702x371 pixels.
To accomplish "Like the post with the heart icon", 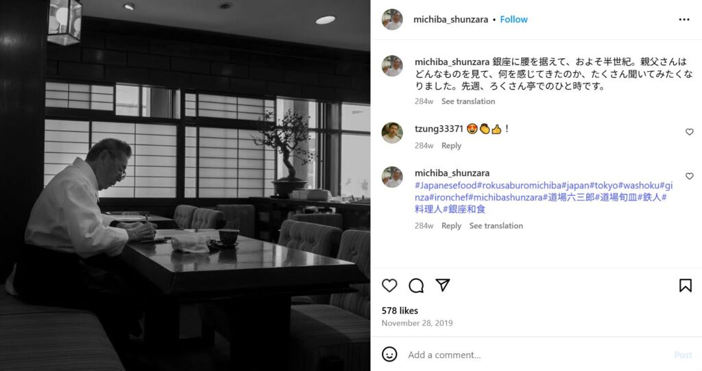I will pos(389,285).
